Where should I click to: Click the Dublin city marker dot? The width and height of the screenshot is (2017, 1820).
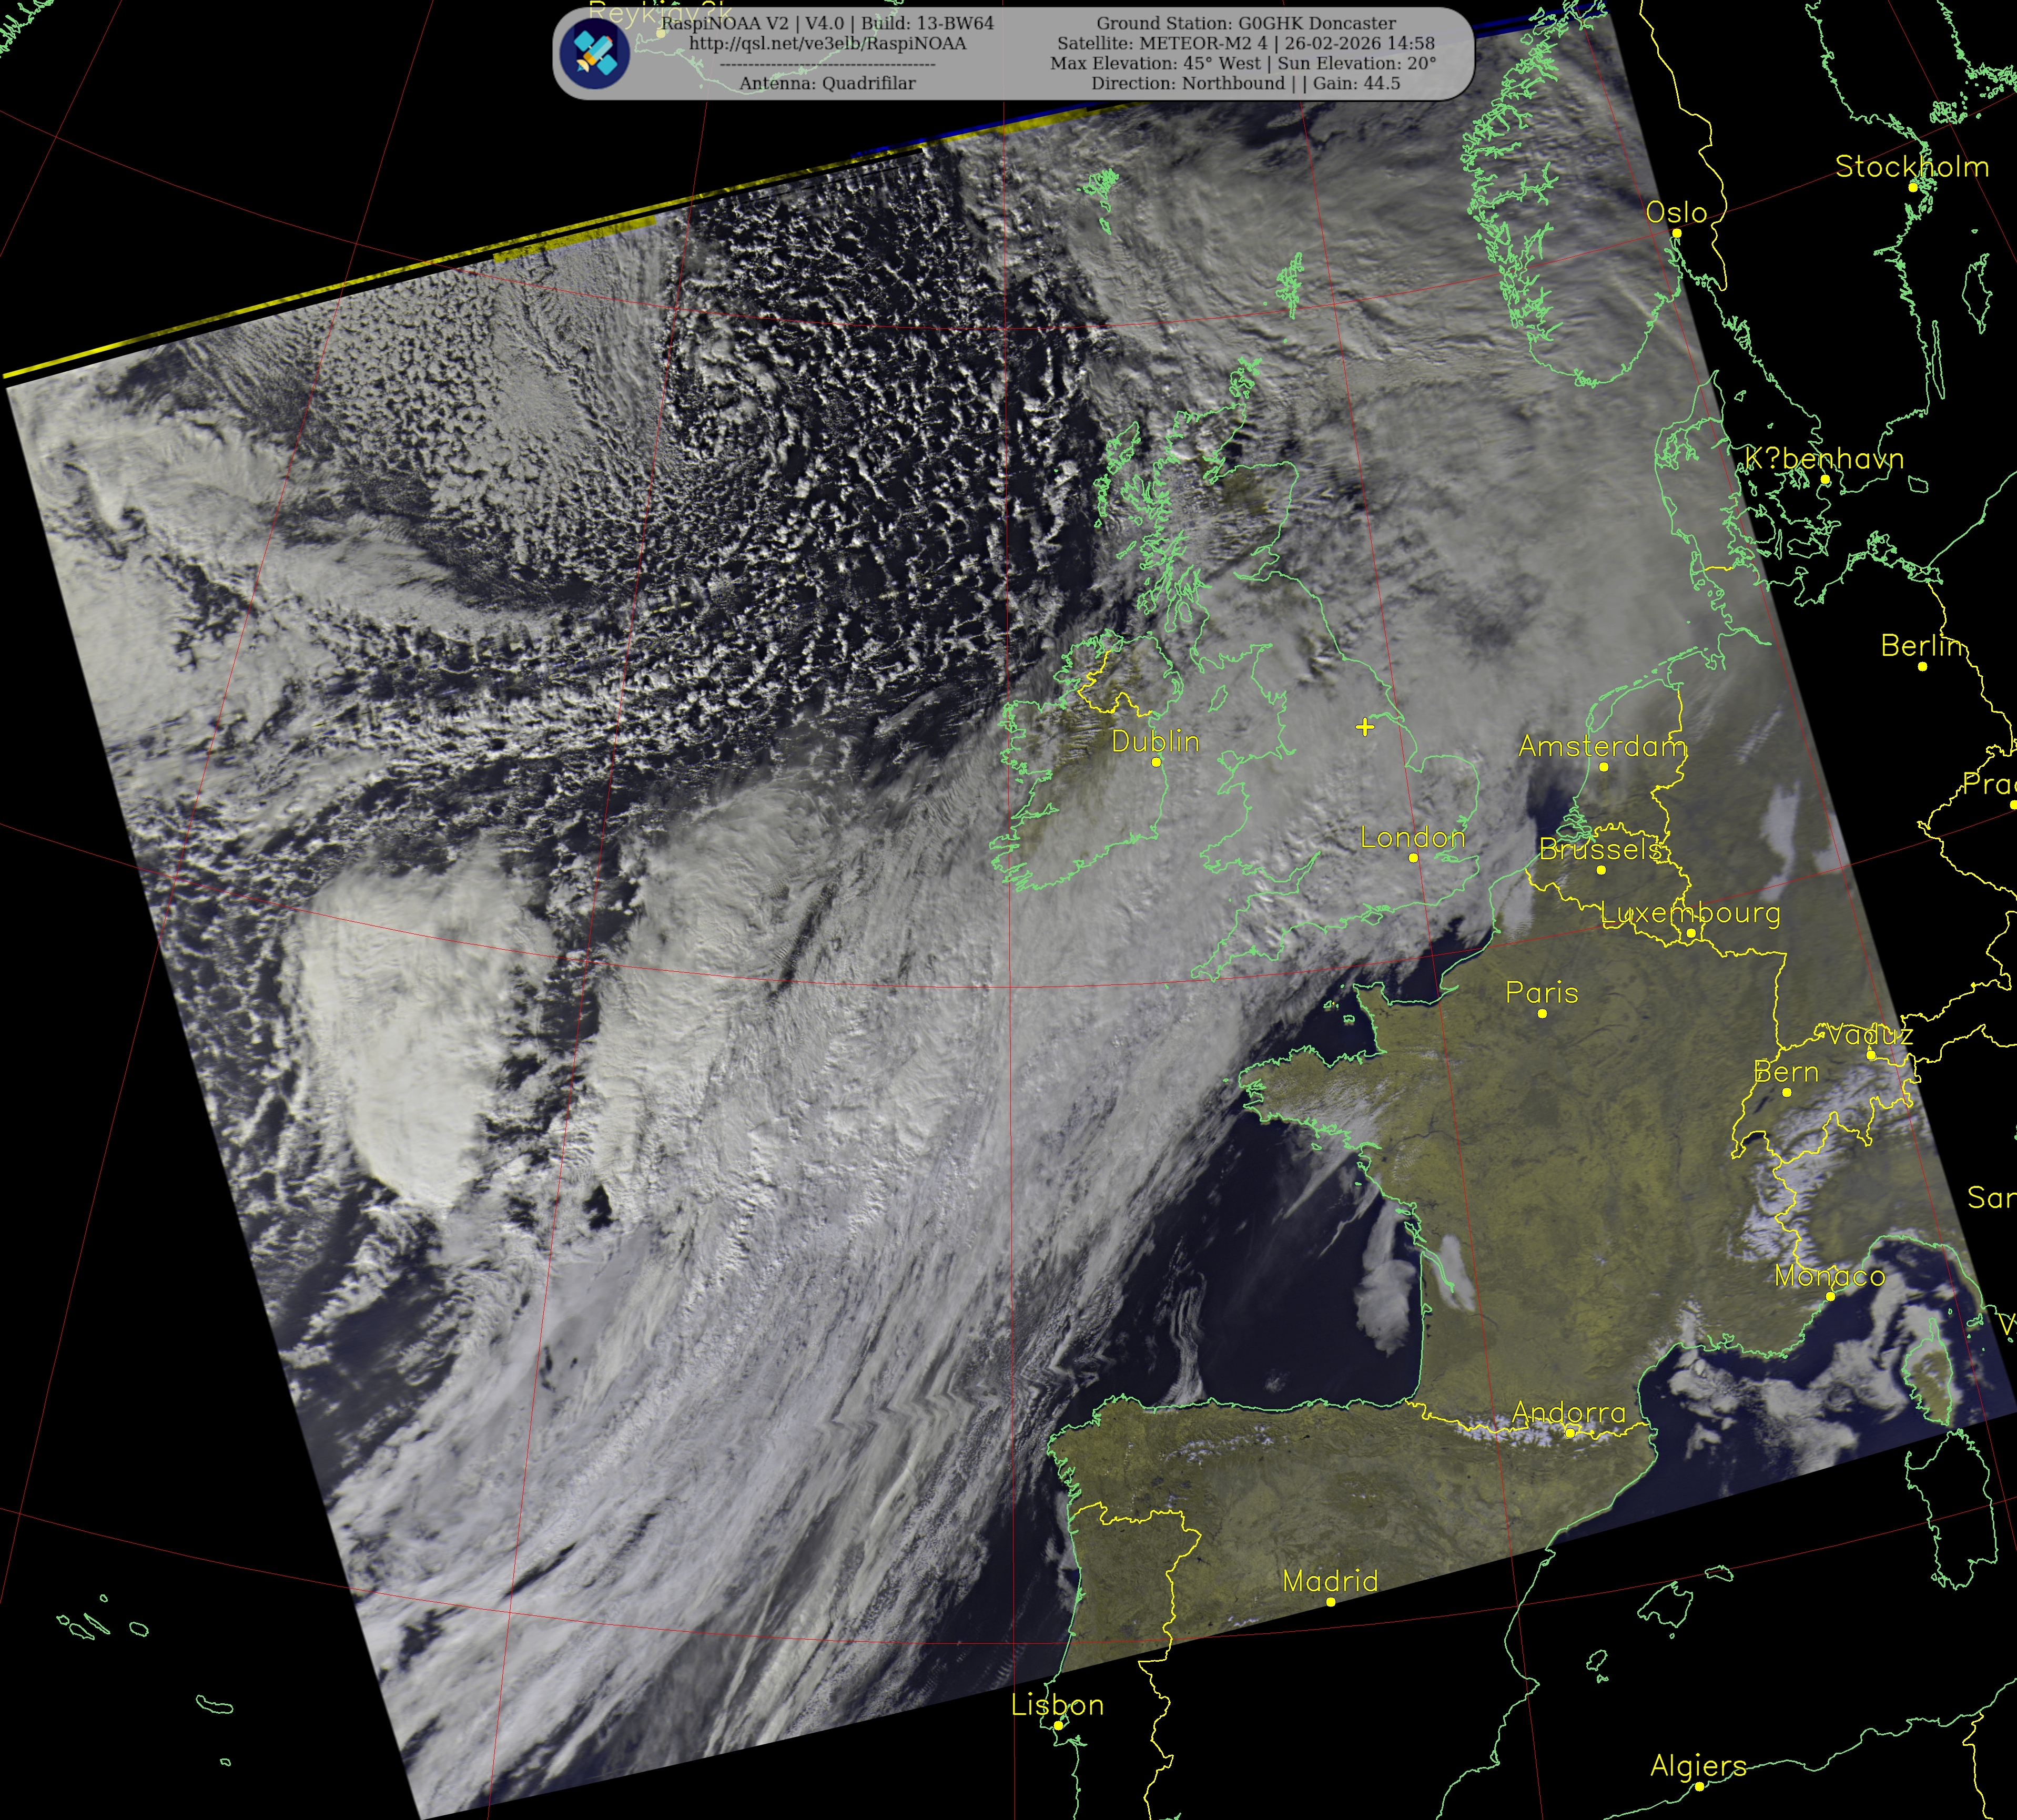[1156, 762]
